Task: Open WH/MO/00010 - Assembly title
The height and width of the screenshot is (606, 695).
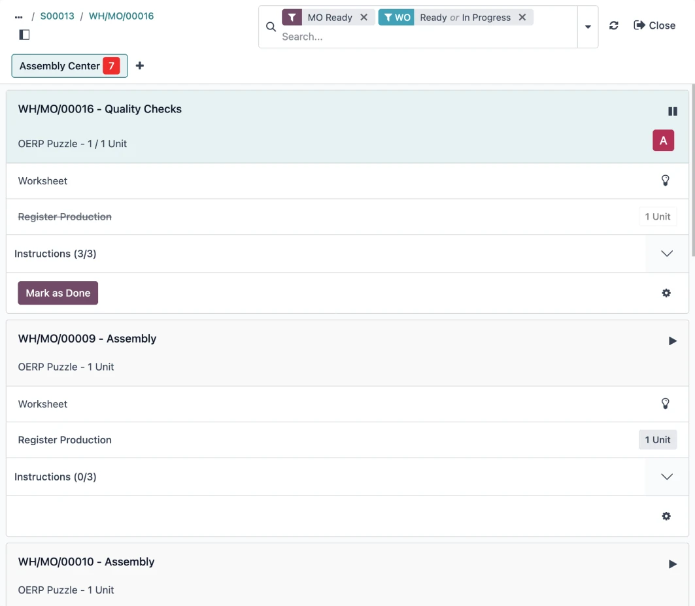Action: coord(86,562)
